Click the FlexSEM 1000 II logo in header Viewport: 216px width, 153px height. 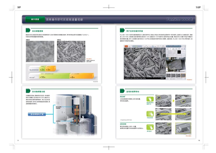[x=180, y=19]
